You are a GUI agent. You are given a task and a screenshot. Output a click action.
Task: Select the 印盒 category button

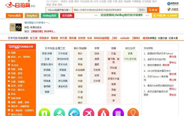(114, 54)
